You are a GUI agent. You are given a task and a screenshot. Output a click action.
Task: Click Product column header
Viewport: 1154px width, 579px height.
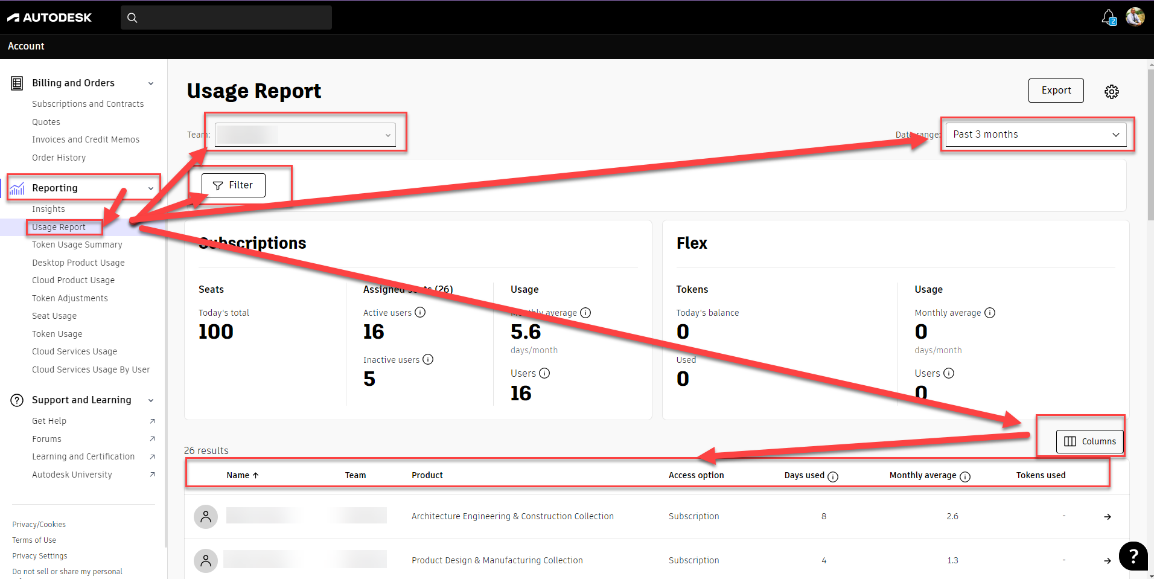tap(427, 475)
